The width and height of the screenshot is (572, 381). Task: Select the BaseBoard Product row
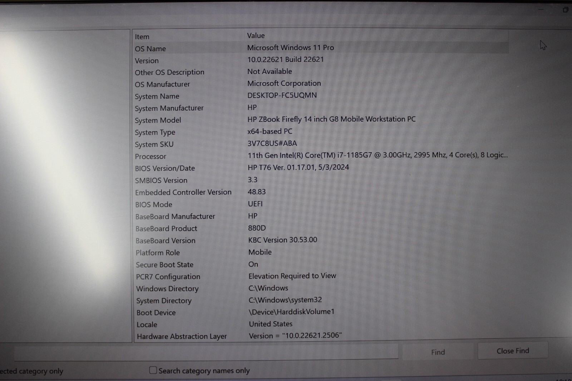pos(321,228)
